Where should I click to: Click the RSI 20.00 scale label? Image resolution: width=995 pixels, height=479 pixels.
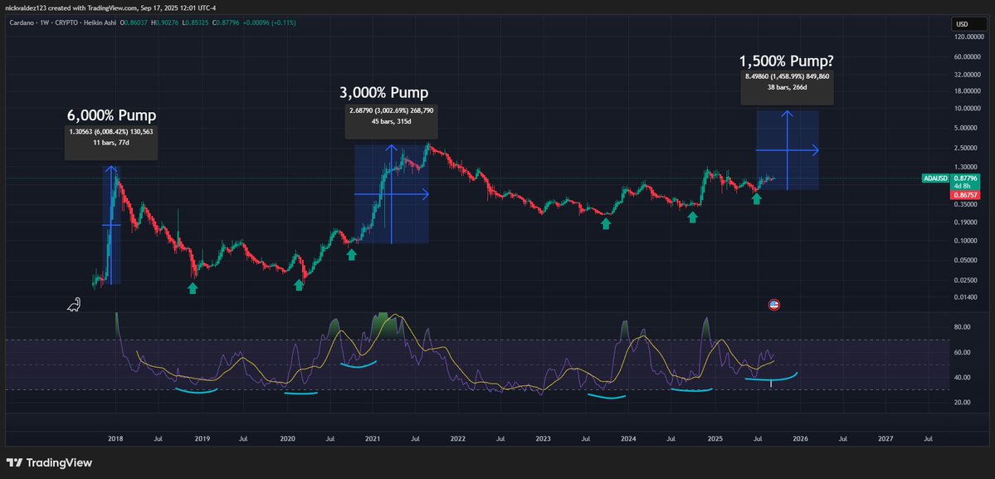(x=963, y=403)
